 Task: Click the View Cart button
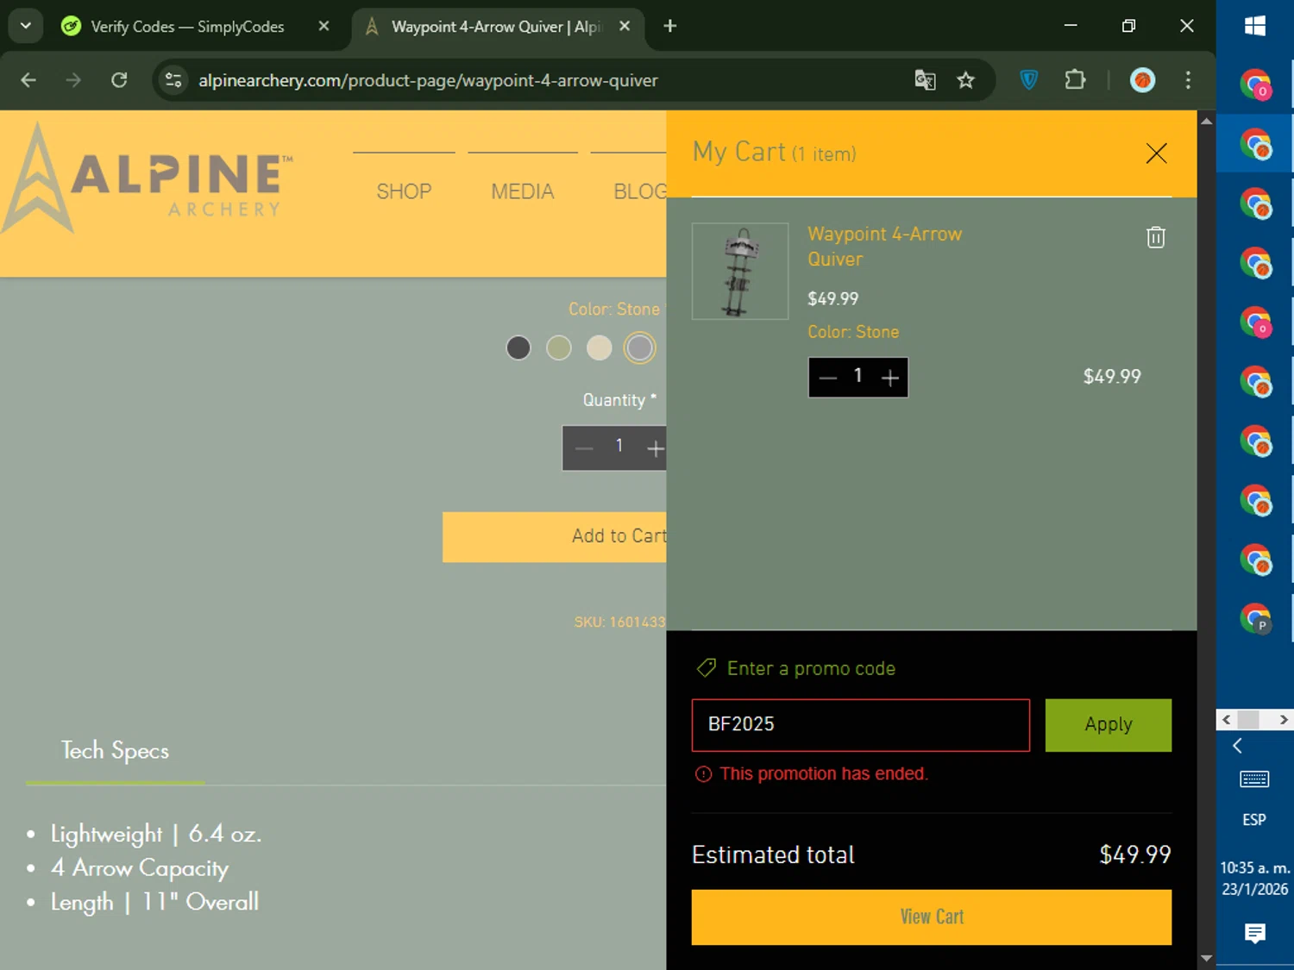pos(932,917)
